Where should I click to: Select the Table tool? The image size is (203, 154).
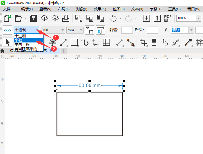coord(106,42)
